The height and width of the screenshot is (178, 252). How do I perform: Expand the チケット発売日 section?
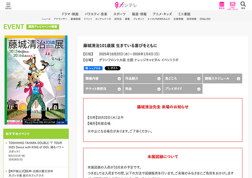(103, 89)
